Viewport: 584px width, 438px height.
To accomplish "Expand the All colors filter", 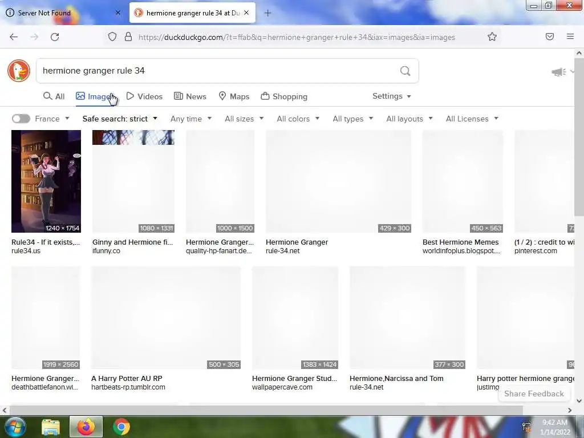I will coord(298,119).
